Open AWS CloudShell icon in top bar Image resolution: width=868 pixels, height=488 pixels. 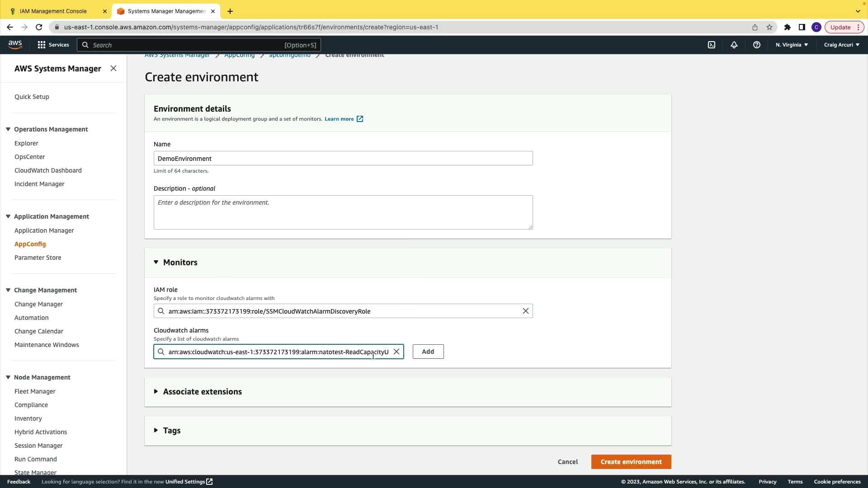712,45
